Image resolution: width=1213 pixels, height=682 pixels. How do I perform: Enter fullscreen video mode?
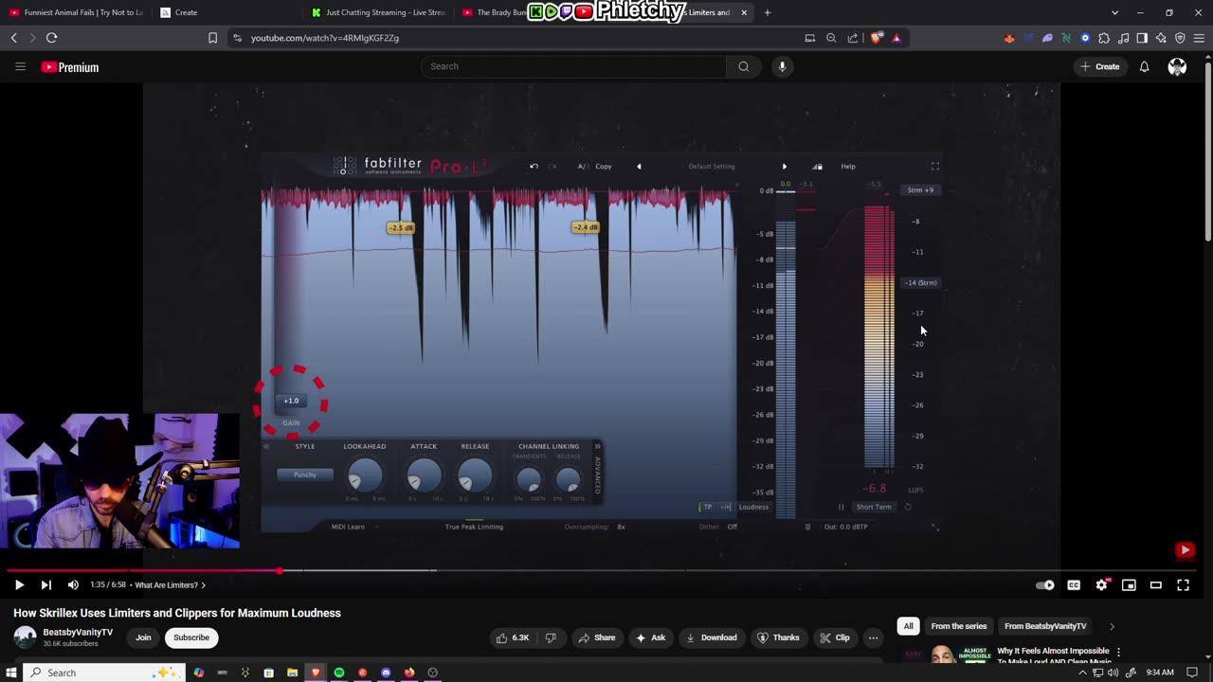[1183, 585]
